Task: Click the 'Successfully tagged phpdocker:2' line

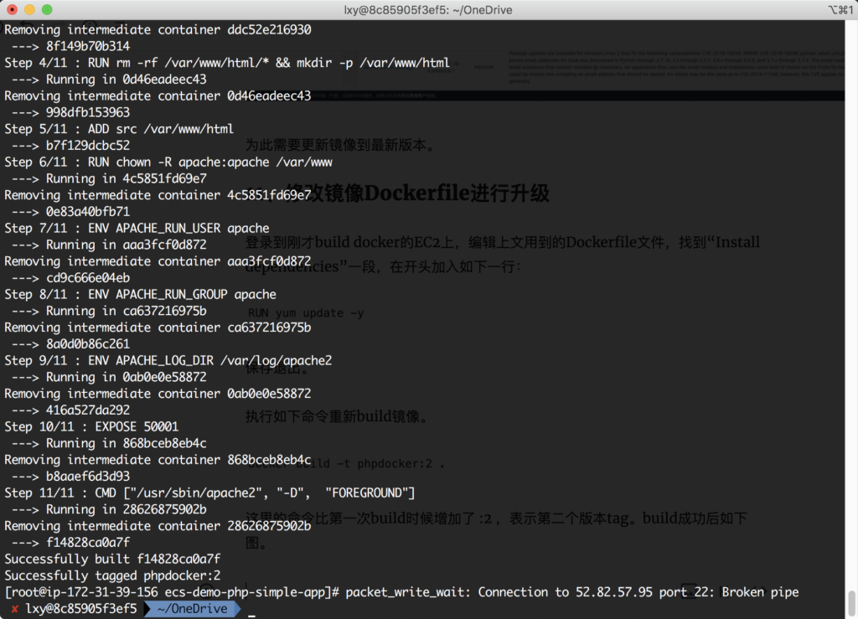Action: tap(112, 575)
